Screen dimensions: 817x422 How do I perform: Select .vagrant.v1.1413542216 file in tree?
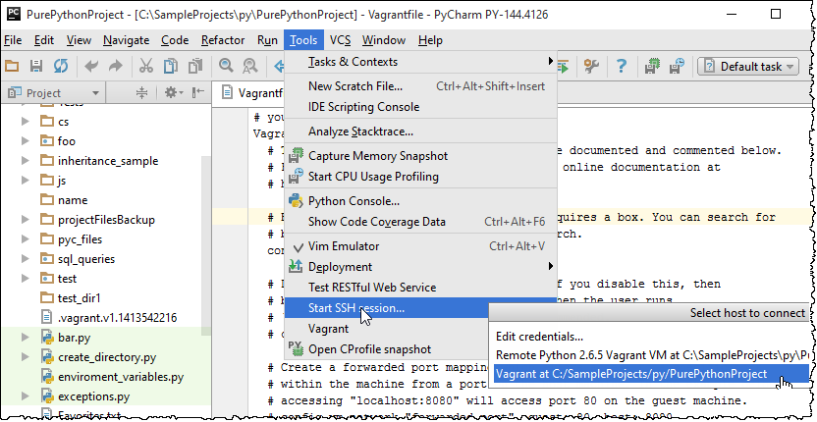[117, 318]
